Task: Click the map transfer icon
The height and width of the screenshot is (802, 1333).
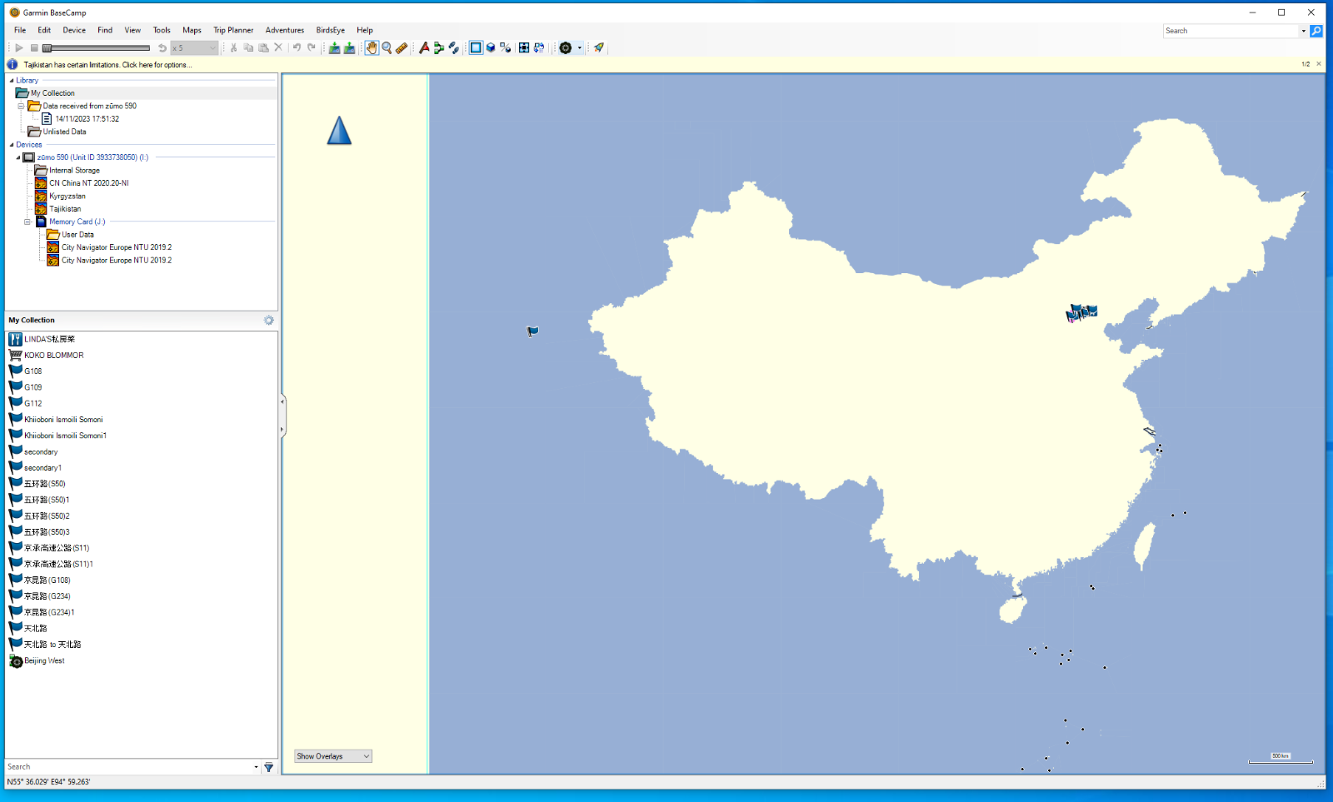Action: pyautogui.click(x=539, y=47)
